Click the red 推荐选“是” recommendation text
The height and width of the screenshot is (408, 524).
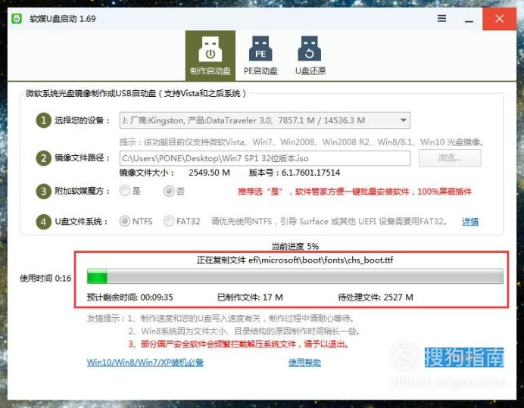click(x=354, y=192)
